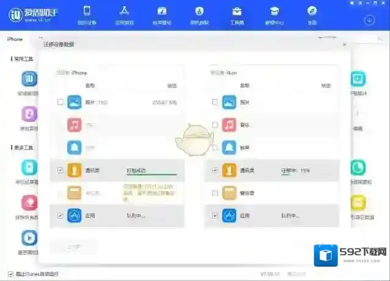
Task: Uncheck 通讯录 checkbox on old device list
Action: pos(60,170)
